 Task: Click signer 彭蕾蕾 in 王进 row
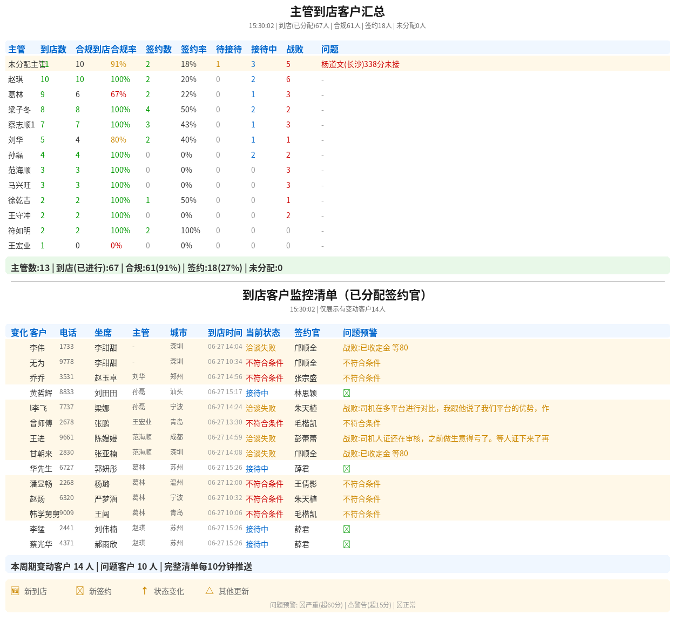(306, 438)
